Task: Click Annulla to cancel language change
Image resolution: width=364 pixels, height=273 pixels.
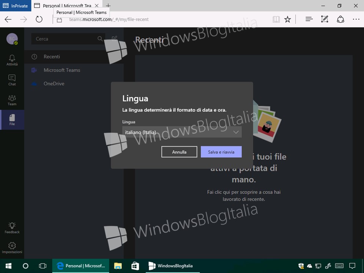Action: click(179, 152)
